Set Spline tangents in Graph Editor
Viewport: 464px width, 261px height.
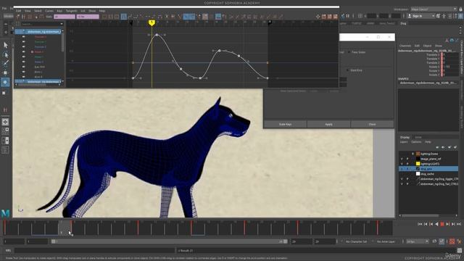130,17
